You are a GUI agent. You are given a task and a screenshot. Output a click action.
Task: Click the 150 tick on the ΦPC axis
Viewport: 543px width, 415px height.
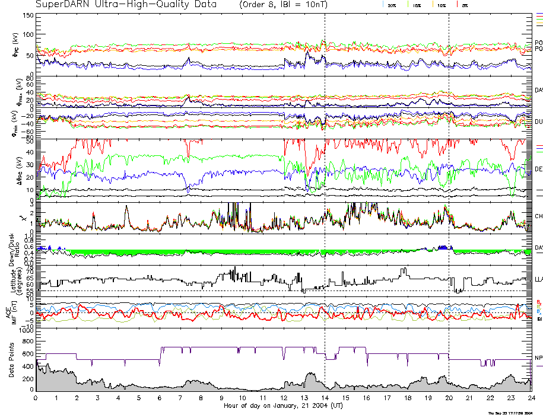(x=28, y=15)
